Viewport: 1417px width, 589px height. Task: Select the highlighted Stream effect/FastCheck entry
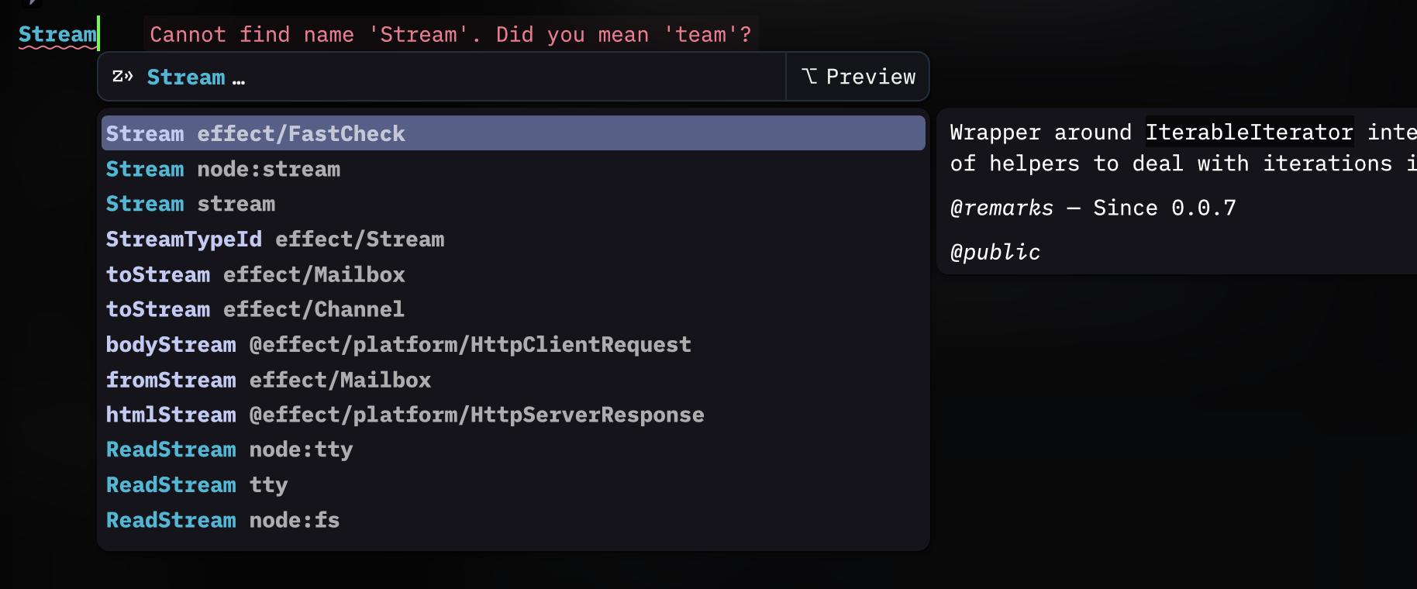click(256, 133)
